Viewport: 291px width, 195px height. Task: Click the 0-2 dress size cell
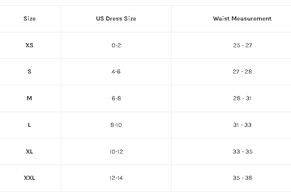[116, 45]
